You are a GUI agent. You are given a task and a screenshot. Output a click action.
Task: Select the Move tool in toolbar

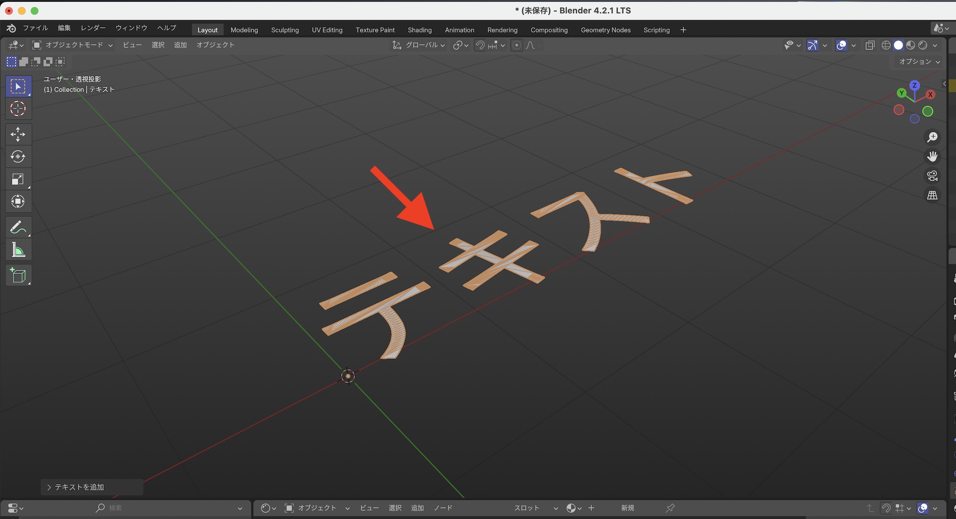[18, 134]
